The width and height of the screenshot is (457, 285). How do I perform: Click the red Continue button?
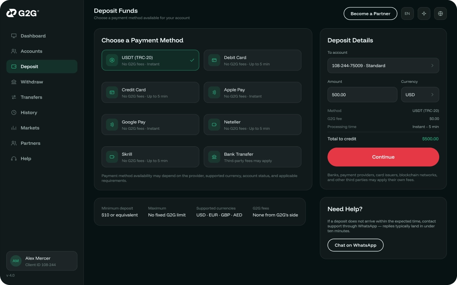pos(383,157)
